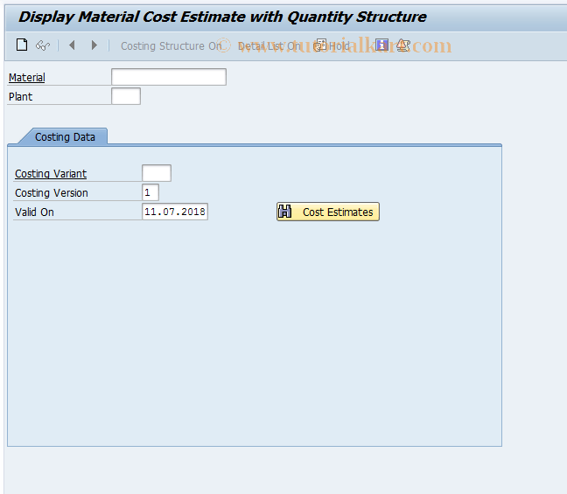The height and width of the screenshot is (494, 567).
Task: Open the blue information icon
Action: click(381, 45)
